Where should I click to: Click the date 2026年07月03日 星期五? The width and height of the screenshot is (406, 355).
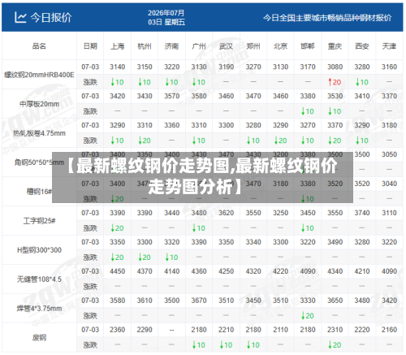[x=166, y=17]
